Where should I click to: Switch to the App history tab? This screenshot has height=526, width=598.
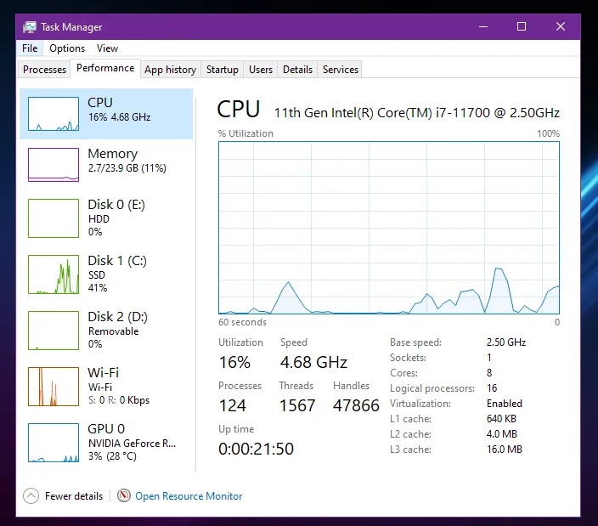click(x=170, y=70)
